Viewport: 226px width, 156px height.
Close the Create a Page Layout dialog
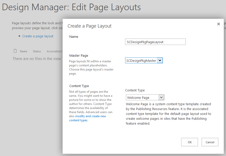[218, 24]
